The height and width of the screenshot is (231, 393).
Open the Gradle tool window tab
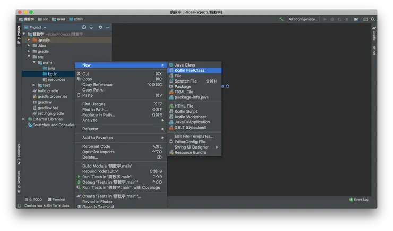[374, 34]
